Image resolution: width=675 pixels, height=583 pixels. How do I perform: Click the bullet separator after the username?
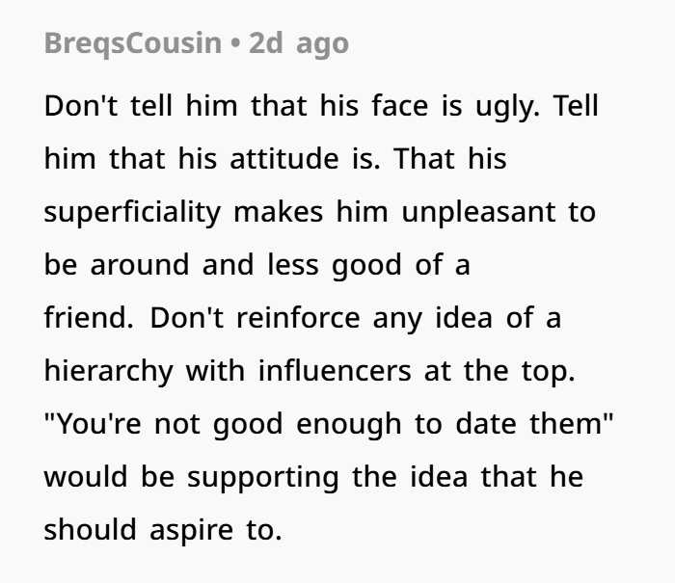234,44
